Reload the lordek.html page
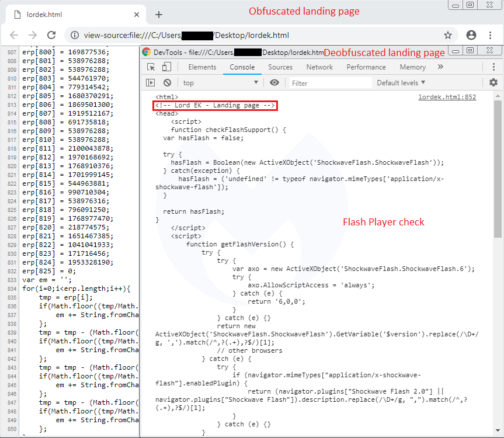 pyautogui.click(x=51, y=35)
